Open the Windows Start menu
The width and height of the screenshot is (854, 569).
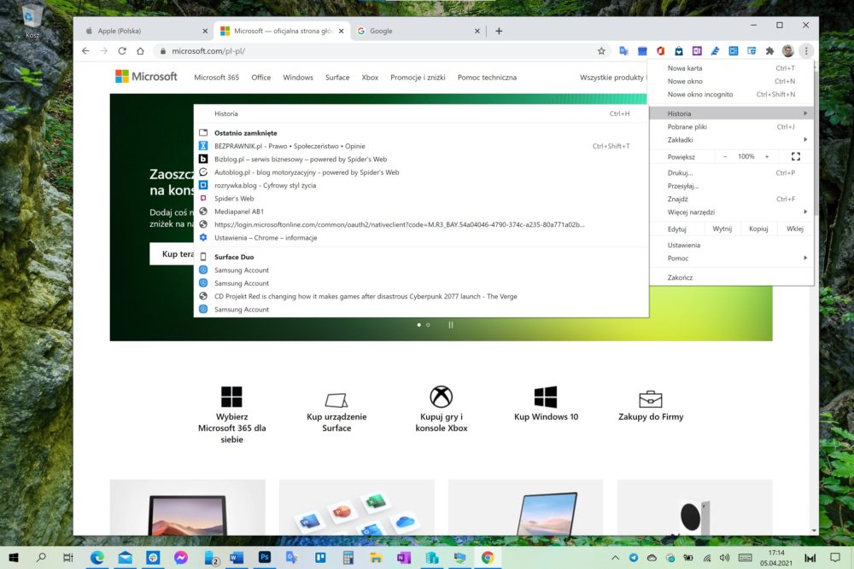tap(14, 558)
